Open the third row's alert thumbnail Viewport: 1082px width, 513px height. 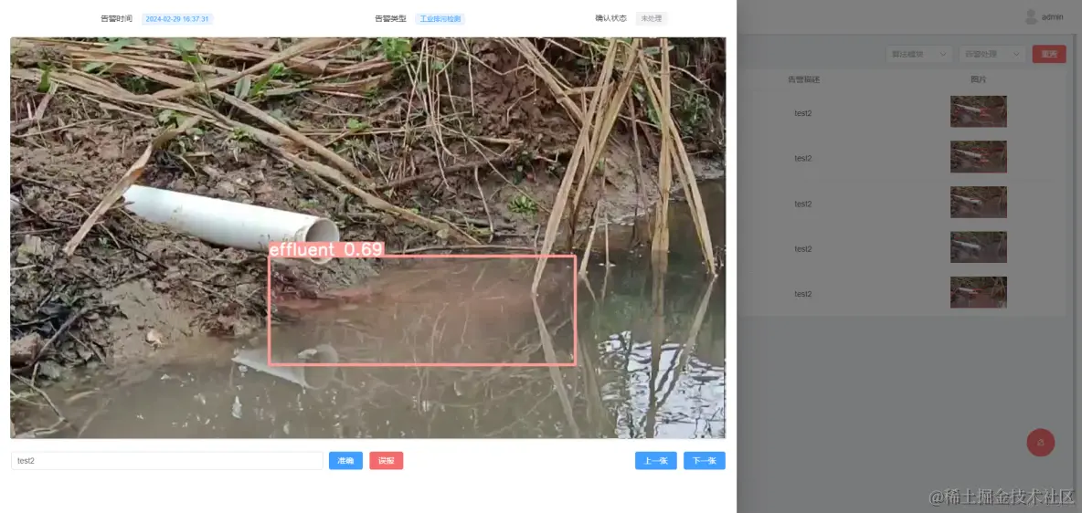point(979,202)
